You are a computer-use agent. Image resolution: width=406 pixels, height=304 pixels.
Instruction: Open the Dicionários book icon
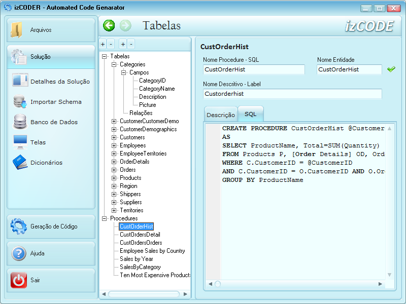click(x=20, y=162)
